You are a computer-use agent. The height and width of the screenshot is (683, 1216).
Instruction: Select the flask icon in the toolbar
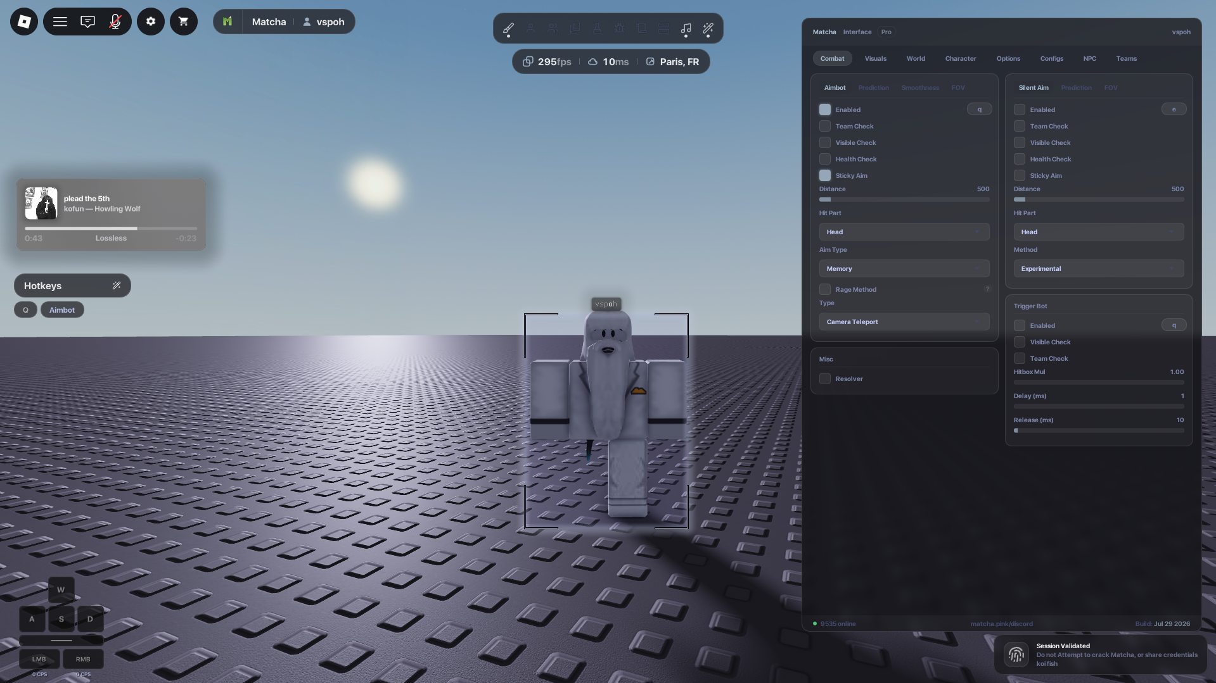pos(597,28)
